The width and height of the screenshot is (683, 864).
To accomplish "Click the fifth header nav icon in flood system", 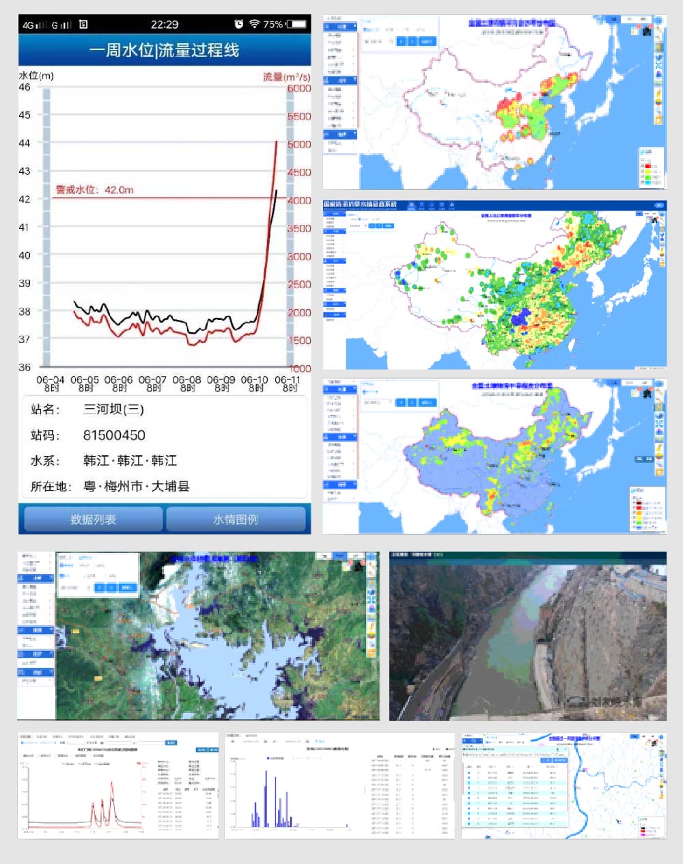I will tap(451, 205).
